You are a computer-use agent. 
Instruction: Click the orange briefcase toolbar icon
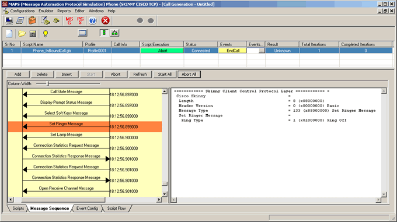[x=32, y=20]
